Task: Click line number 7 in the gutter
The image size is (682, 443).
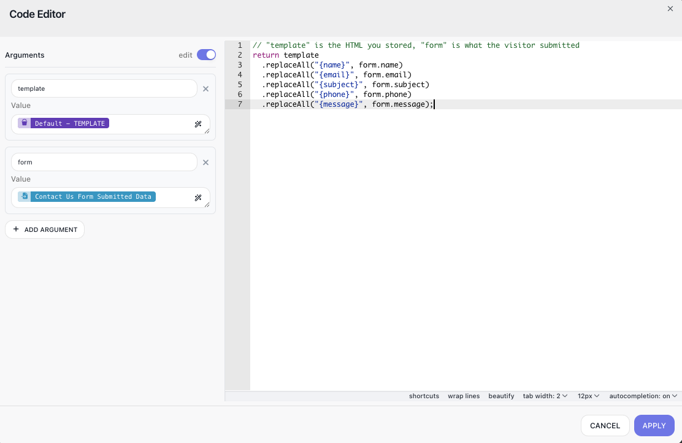Action: [240, 104]
